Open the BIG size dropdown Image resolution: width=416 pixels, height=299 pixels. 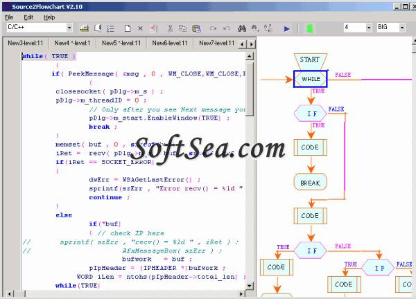[402, 27]
